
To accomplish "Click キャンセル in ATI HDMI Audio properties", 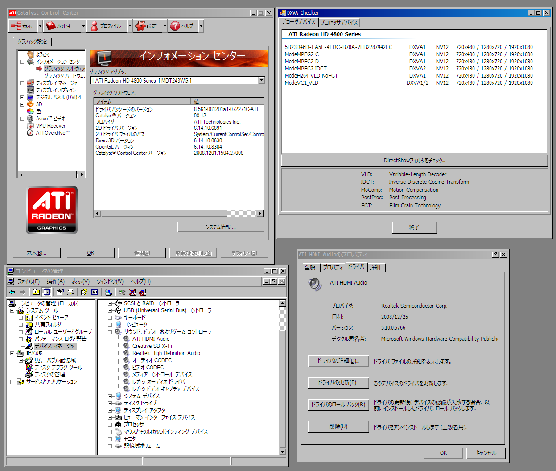I will click(486, 453).
